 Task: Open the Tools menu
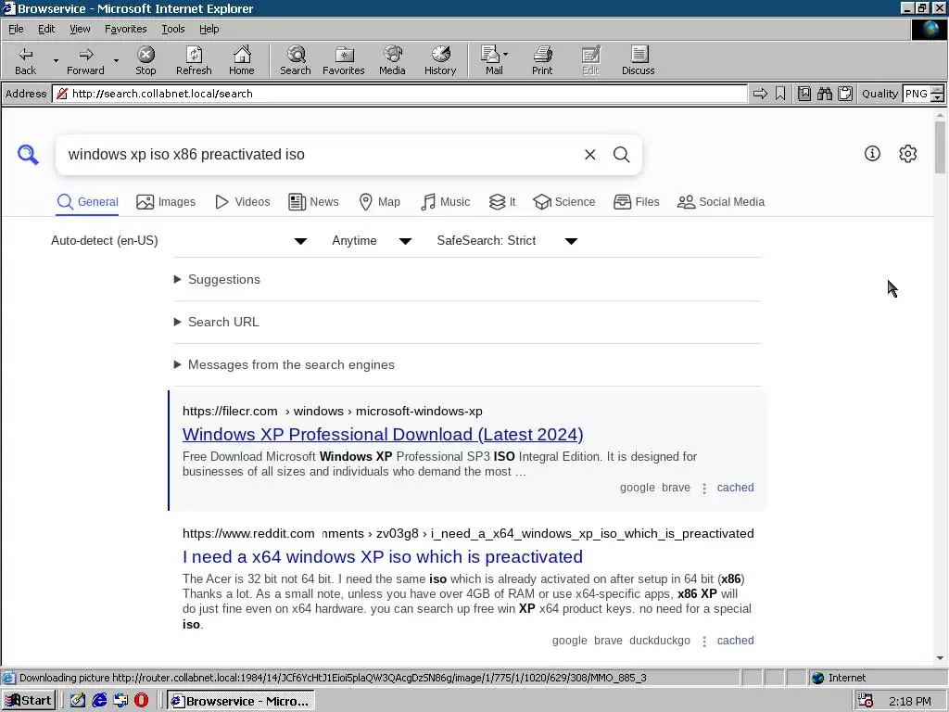click(172, 29)
